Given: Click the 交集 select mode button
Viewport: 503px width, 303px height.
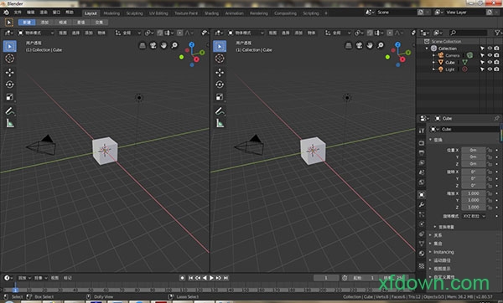Looking at the screenshot, I should click(99, 23).
